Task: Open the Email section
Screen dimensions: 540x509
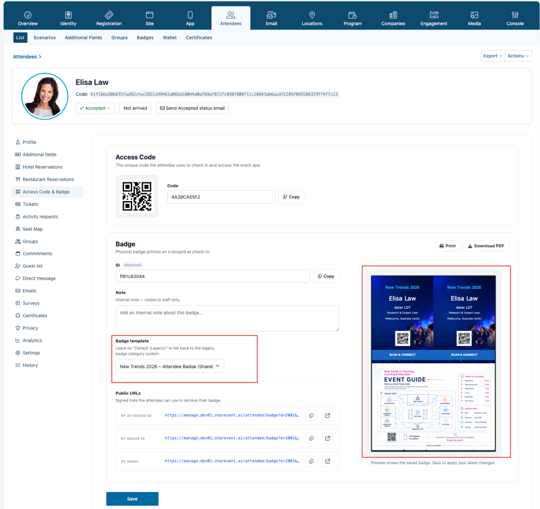Action: click(272, 18)
